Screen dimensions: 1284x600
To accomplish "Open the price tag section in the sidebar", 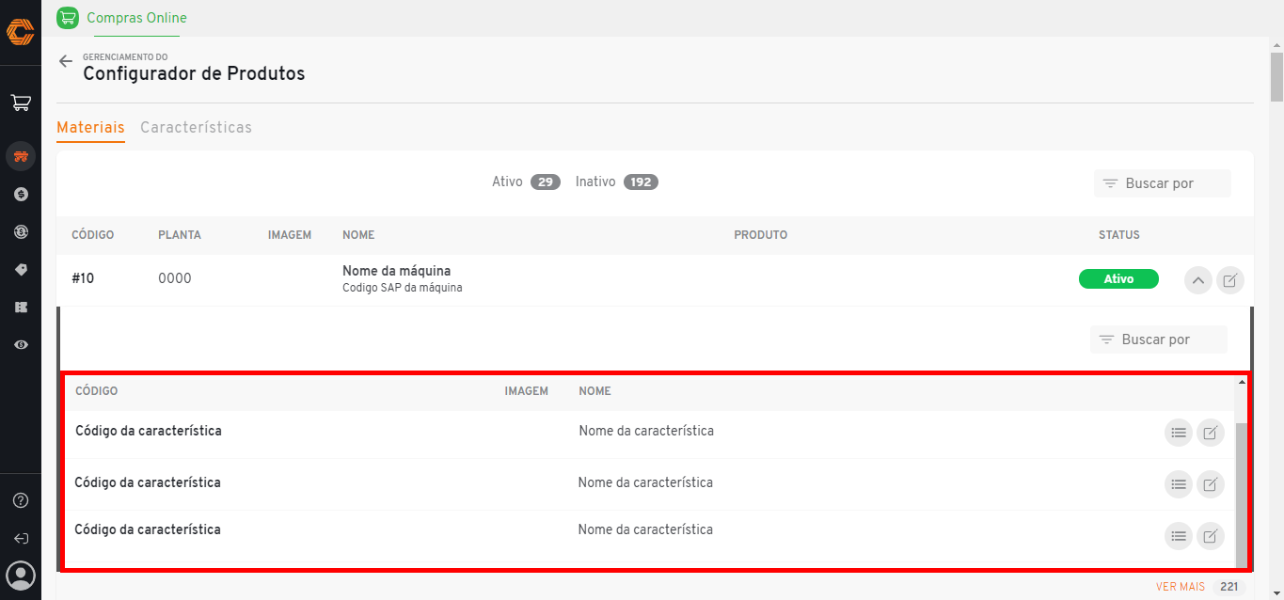I will pos(21,270).
